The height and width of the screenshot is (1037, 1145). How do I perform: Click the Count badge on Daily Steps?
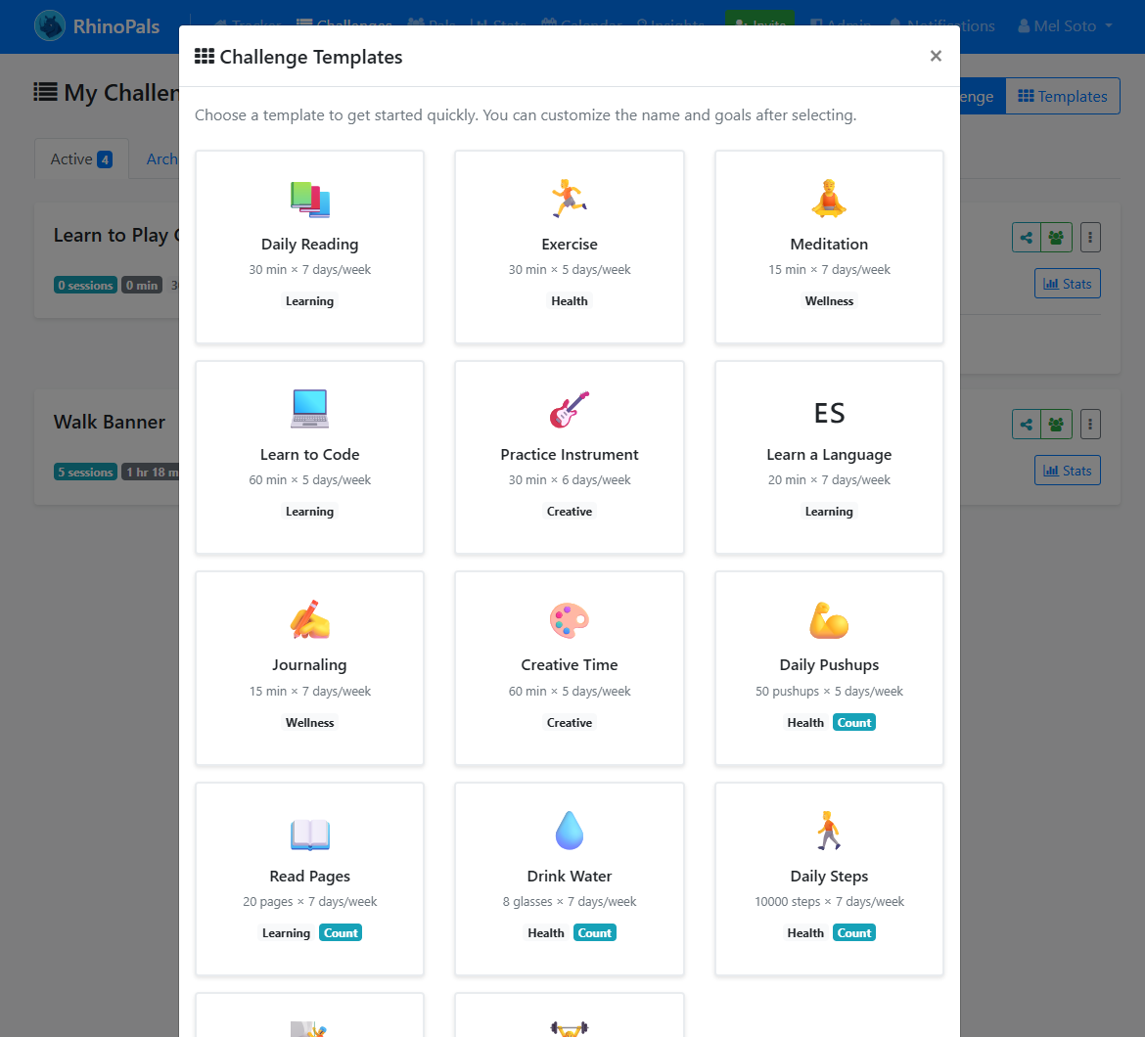(x=853, y=933)
